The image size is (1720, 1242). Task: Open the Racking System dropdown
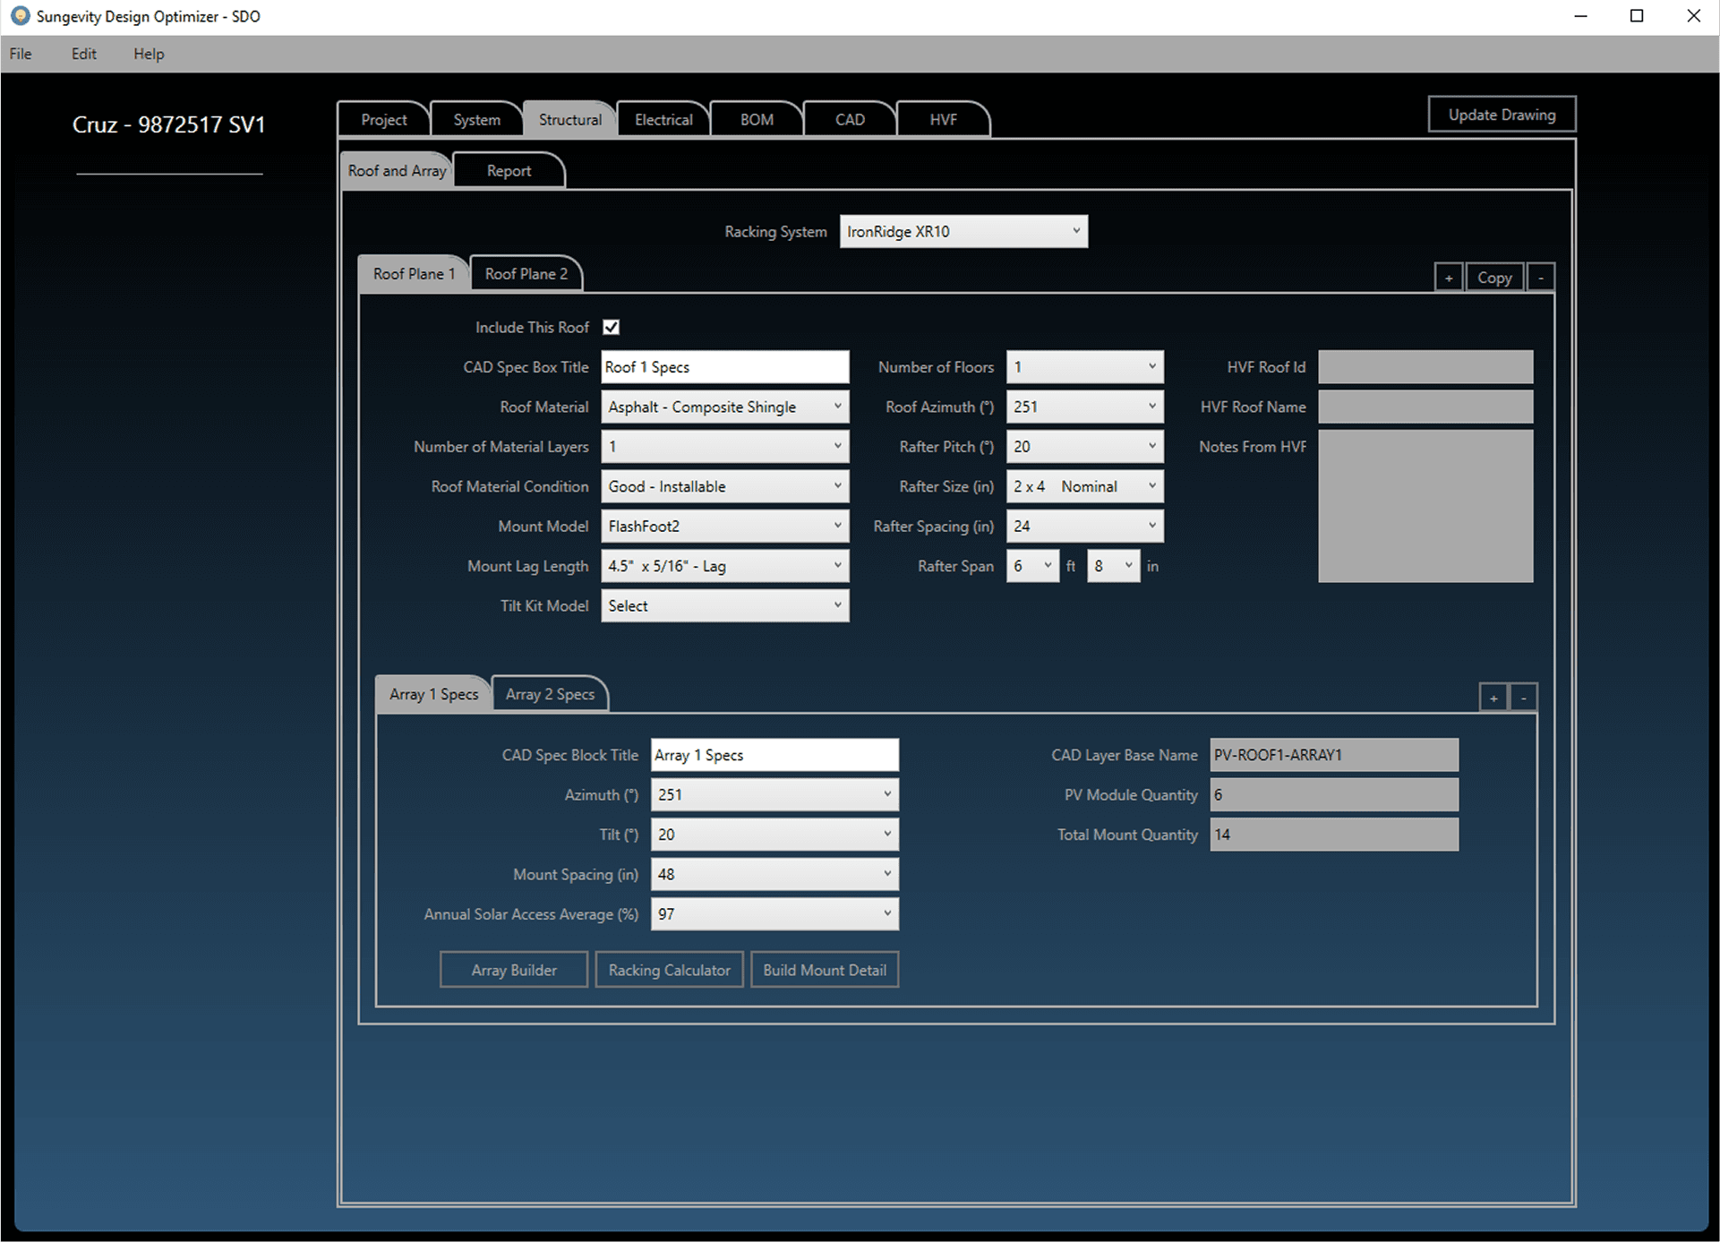pyautogui.click(x=963, y=232)
